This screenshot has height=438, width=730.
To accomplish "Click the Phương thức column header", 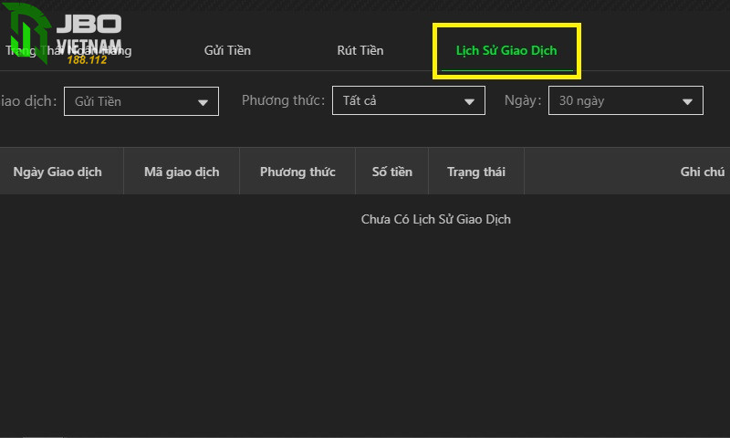I will point(297,172).
